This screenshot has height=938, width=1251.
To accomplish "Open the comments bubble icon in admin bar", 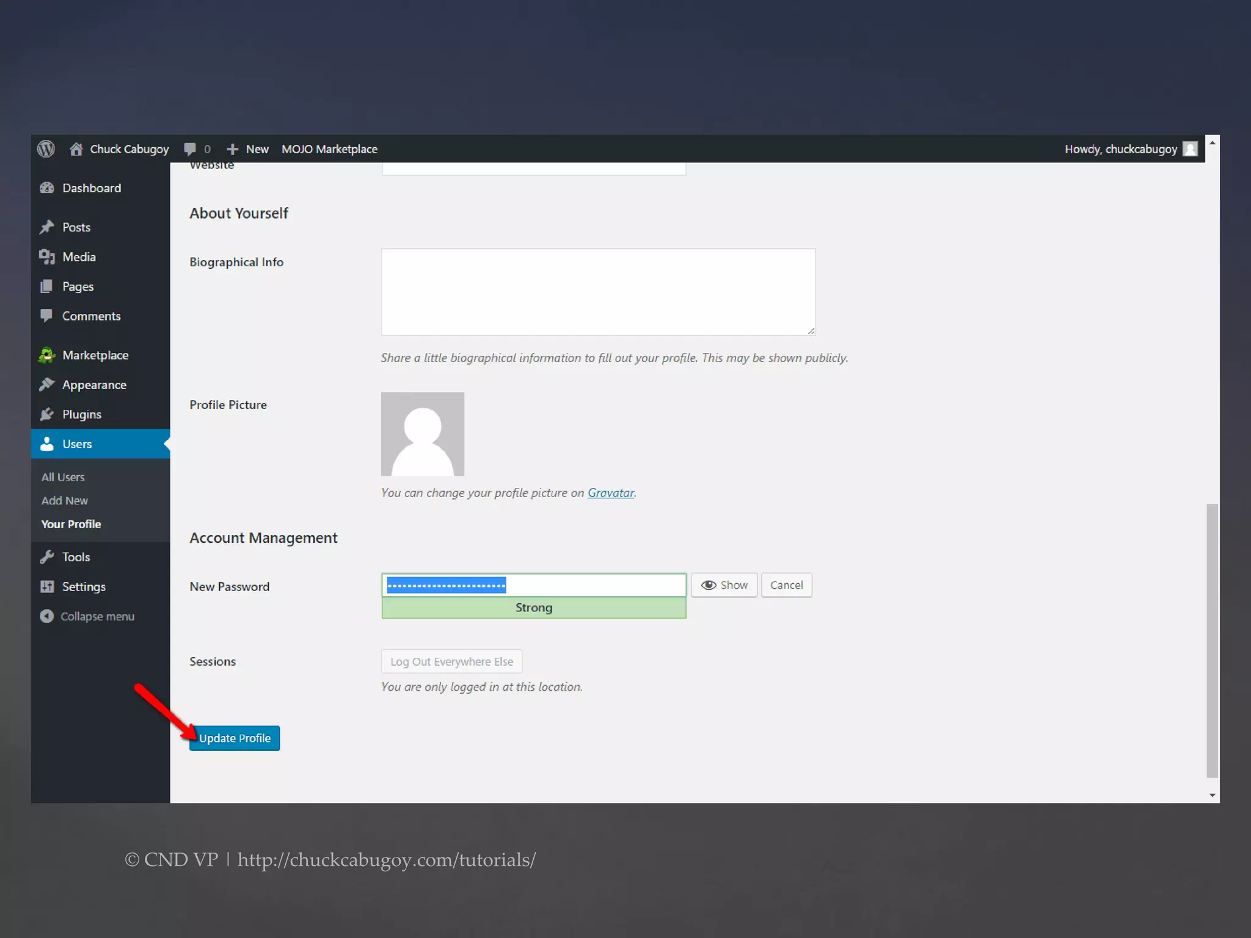I will pos(190,148).
